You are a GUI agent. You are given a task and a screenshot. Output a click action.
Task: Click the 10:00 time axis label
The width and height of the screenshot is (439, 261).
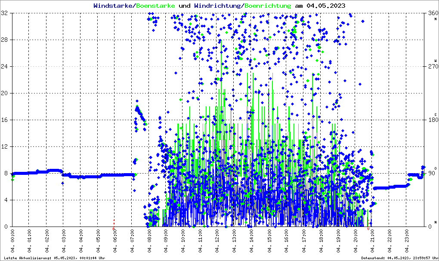[184, 241]
